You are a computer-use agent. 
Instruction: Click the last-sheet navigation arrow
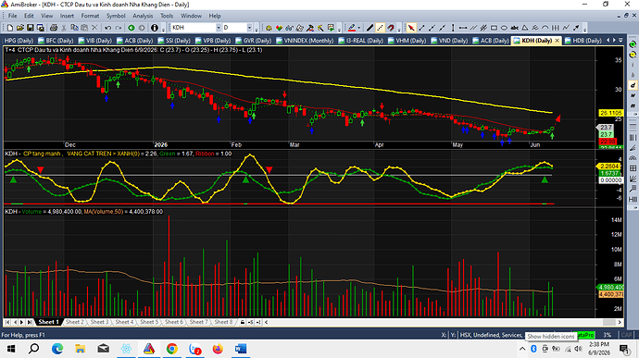click(30, 322)
